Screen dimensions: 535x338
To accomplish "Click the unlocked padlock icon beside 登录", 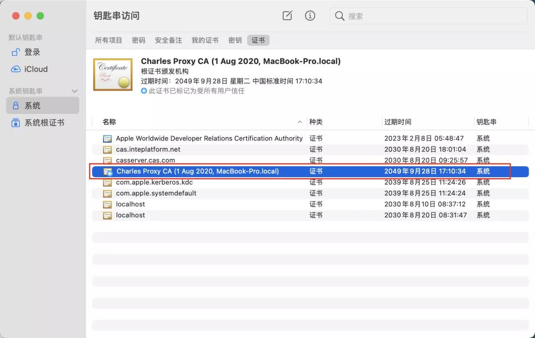I will pos(16,52).
